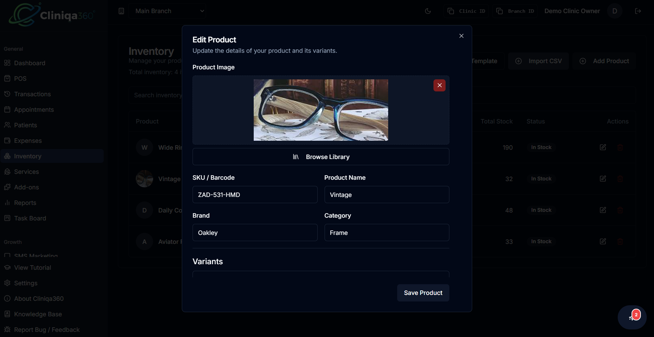Copy Branch ID
Viewport: 654px width, 337px height.
pos(515,11)
